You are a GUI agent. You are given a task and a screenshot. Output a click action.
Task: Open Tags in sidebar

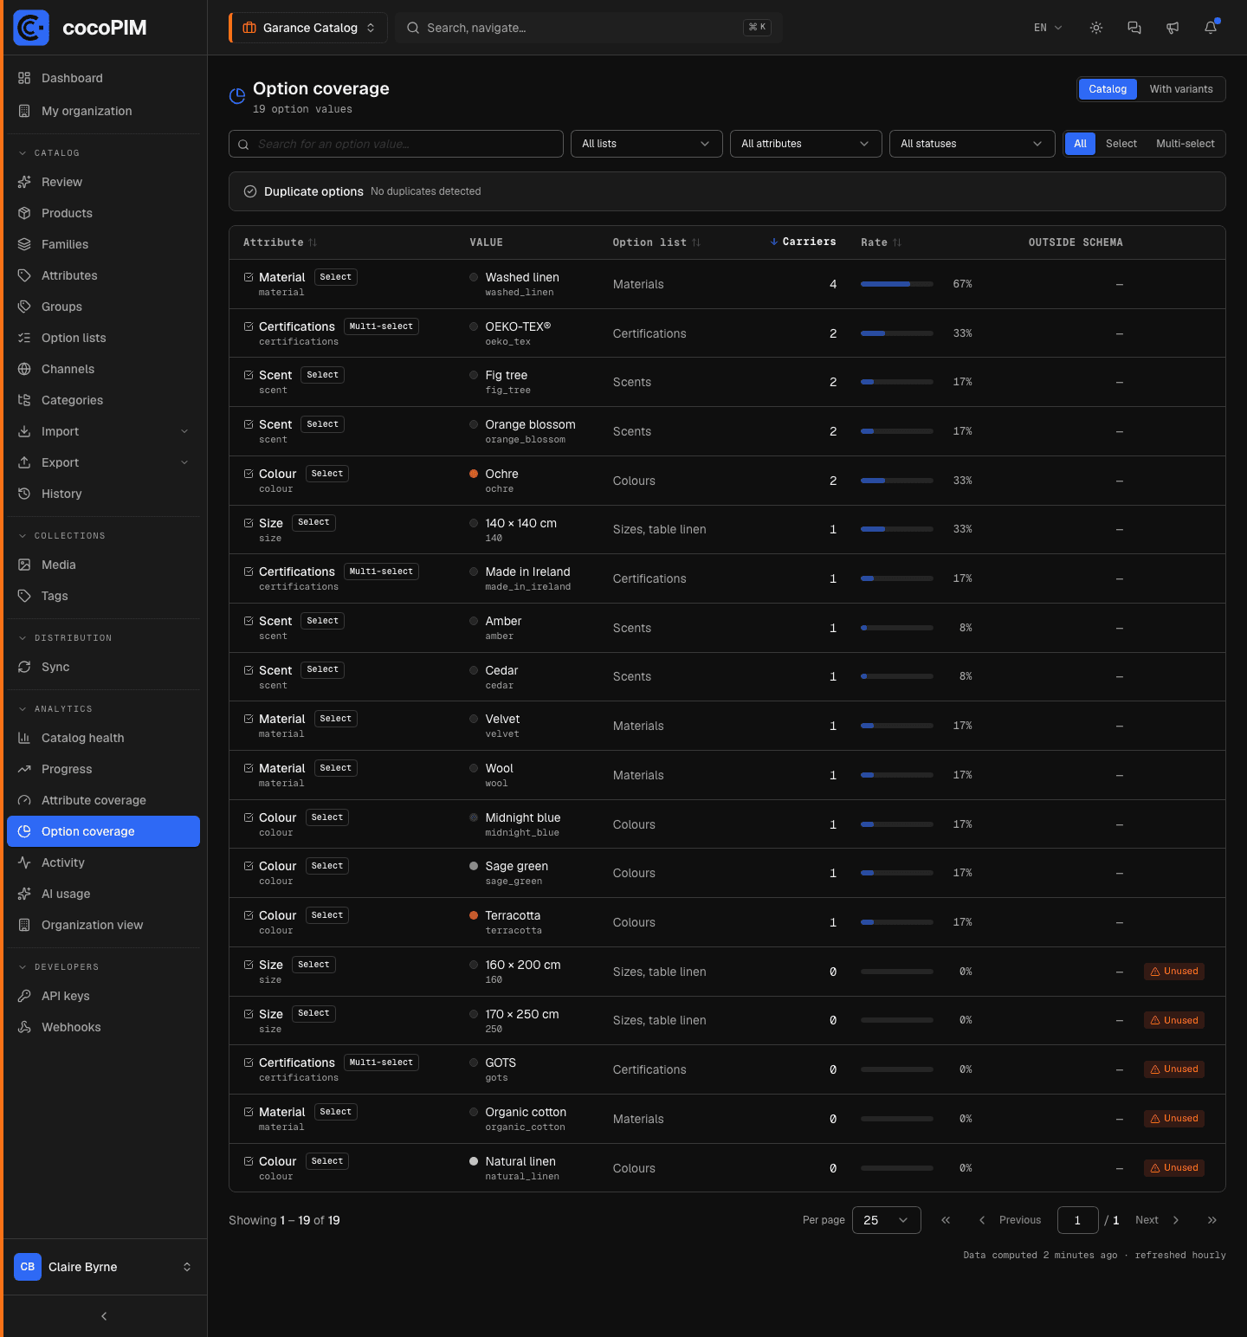(x=103, y=596)
